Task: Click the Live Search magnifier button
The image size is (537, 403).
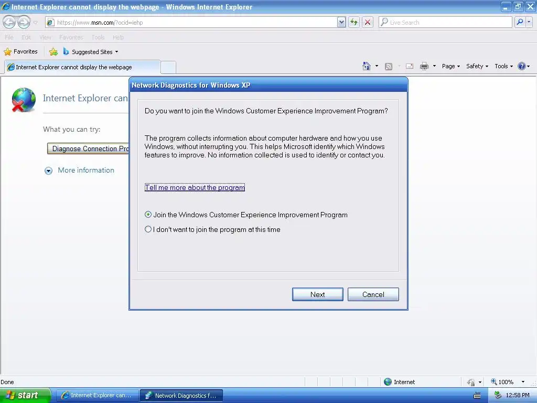Action: 520,22
